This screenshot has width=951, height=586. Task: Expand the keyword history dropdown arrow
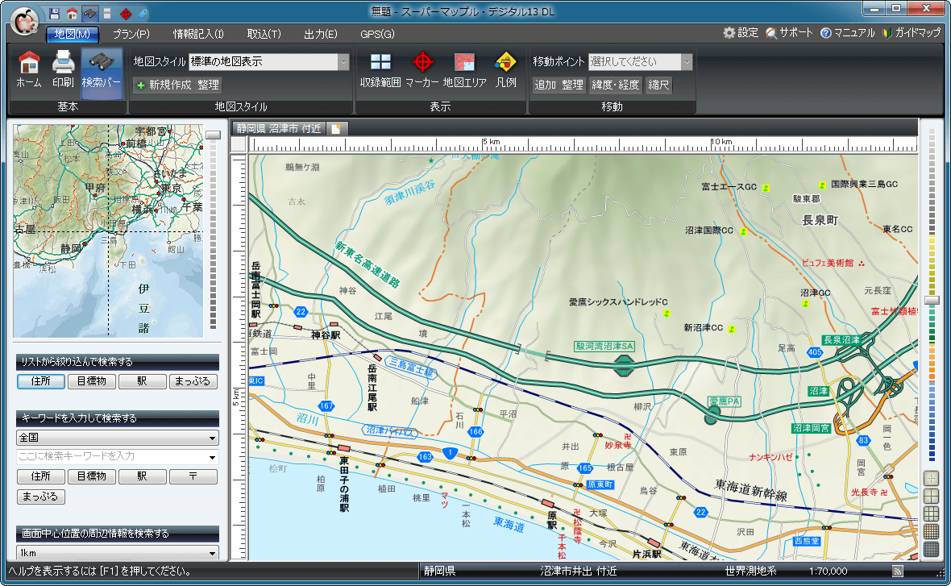(212, 457)
